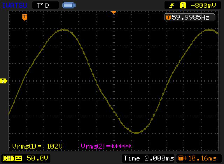Click the T'D trigger status indicator
The height and width of the screenshot is (164, 224).
coord(45,6)
